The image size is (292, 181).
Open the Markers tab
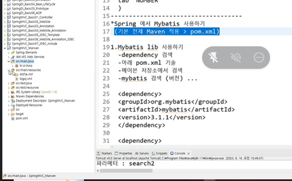tap(104, 153)
